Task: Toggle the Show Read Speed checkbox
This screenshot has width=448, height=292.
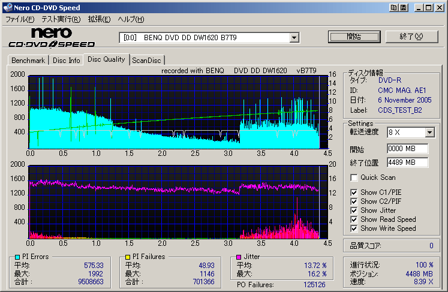Action: click(x=354, y=219)
